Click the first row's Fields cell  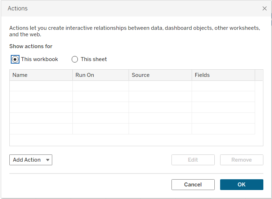[223, 86]
